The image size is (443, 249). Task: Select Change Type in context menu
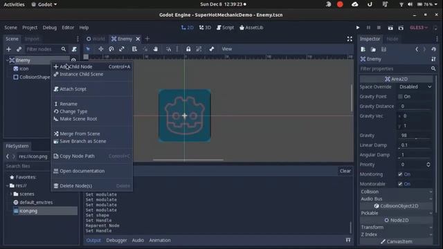click(x=92, y=111)
